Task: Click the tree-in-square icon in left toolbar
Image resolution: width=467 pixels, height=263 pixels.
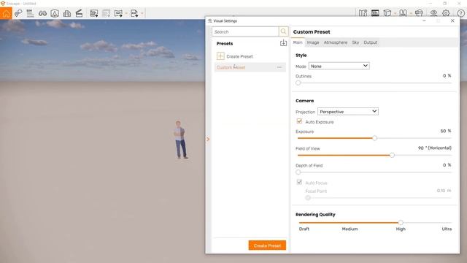Action: (x=55, y=13)
